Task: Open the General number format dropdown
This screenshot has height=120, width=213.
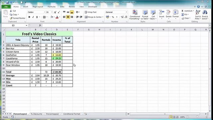Action: (126, 12)
